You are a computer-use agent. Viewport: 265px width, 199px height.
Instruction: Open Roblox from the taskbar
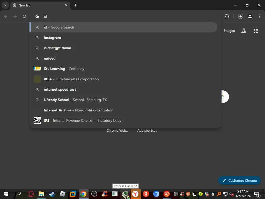pos(63,194)
